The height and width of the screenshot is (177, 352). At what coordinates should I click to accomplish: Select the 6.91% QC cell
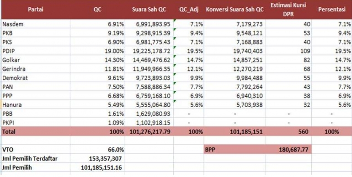coord(97,24)
